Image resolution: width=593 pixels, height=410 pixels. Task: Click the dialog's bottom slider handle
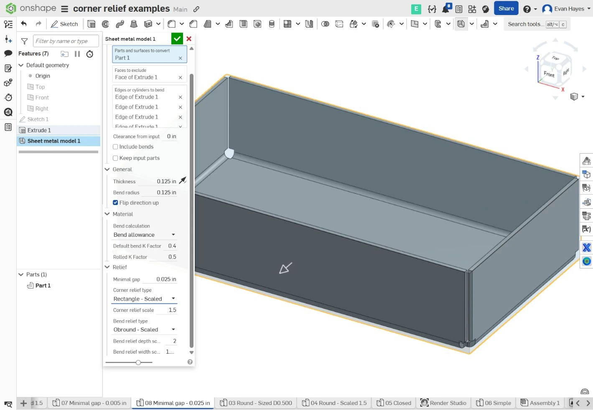click(x=138, y=362)
